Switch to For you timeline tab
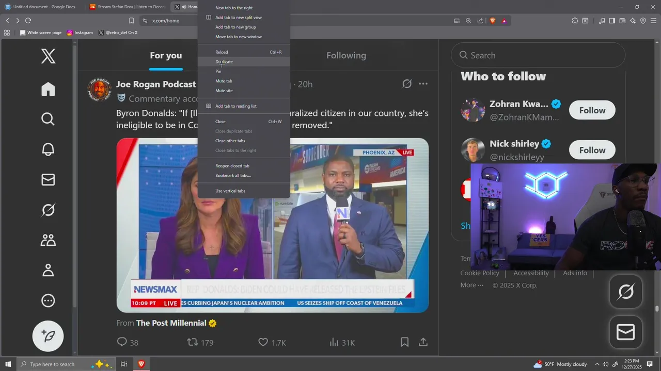This screenshot has height=371, width=661. [x=166, y=56]
